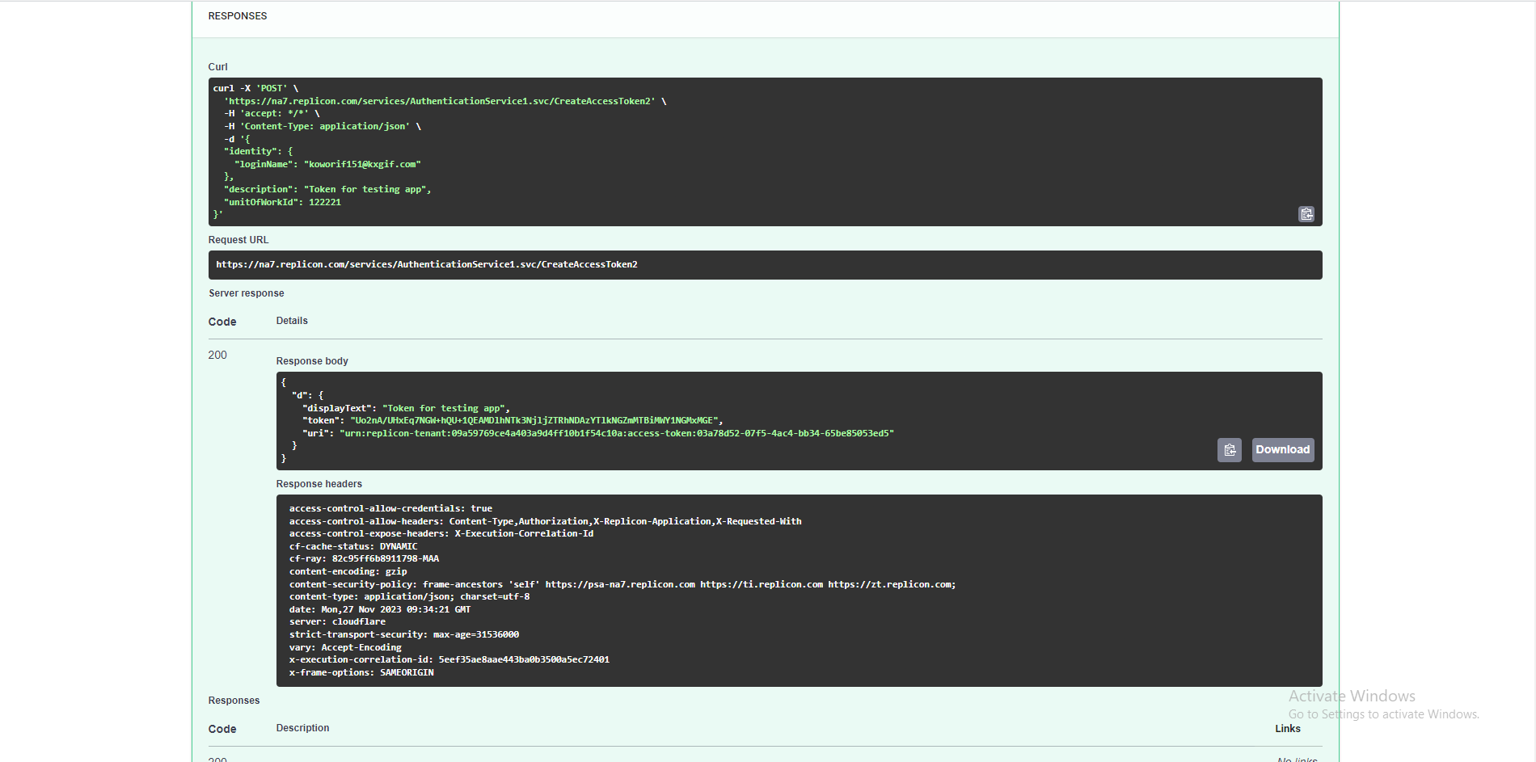Click the Links column header
Viewport: 1536px width, 762px height.
[1287, 729]
